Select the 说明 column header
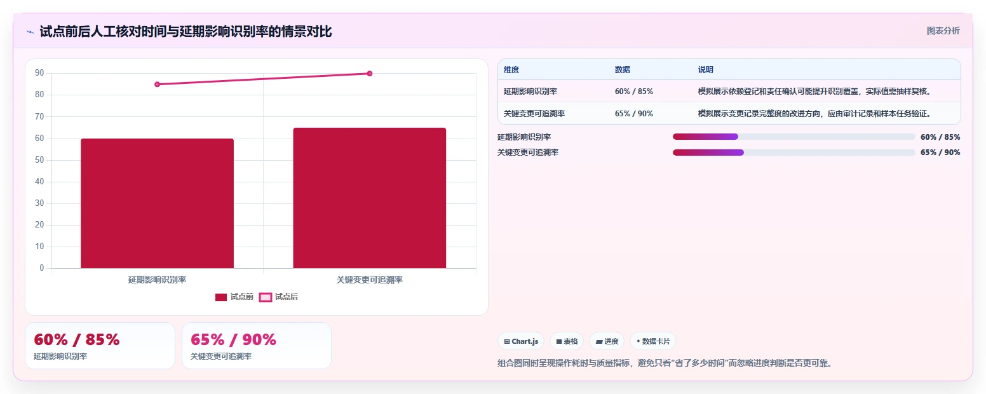The width and height of the screenshot is (986, 394). [706, 70]
